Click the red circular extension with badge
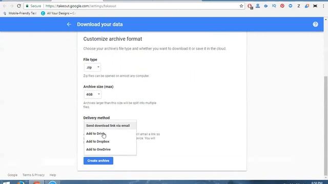Viewport: 328px width, 184px height. tap(250, 6)
